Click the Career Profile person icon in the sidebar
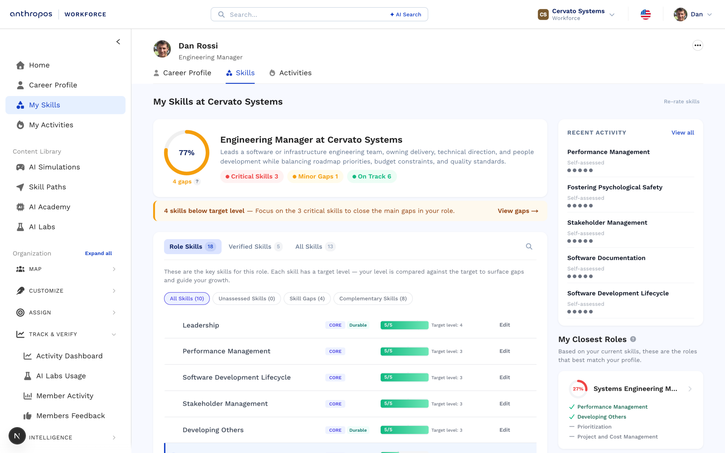725x453 pixels. (x=20, y=85)
